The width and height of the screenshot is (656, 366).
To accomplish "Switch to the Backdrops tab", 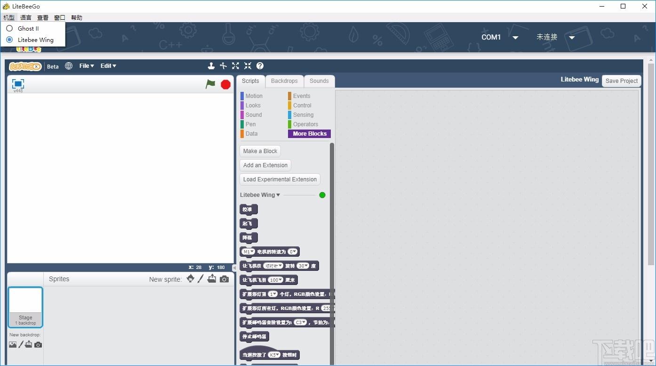I will [284, 81].
